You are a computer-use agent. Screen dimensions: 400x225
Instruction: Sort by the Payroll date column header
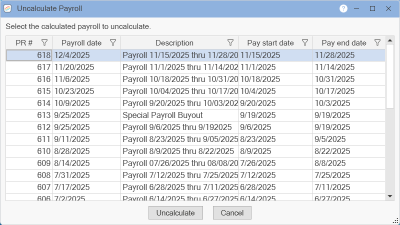pos(81,43)
